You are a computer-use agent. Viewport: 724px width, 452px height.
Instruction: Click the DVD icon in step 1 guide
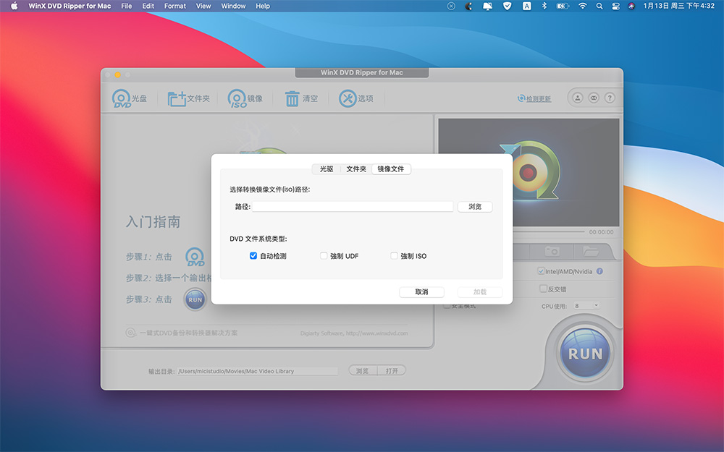[x=195, y=257]
